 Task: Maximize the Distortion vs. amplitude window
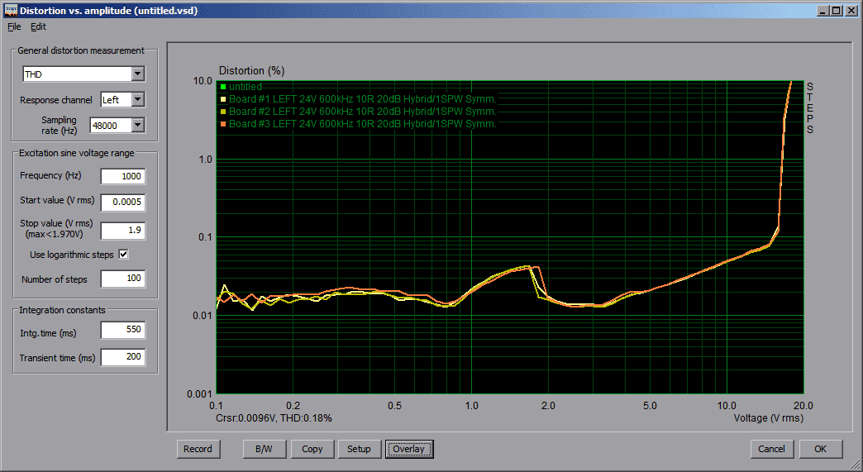(x=837, y=10)
